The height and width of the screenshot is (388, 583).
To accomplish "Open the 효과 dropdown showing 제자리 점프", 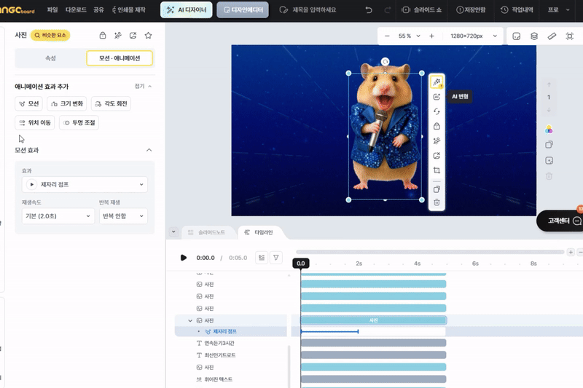I will 85,185.
